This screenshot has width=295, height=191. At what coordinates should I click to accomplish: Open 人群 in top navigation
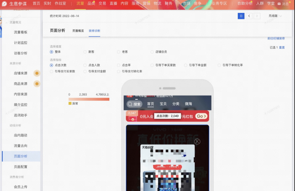point(260,3)
